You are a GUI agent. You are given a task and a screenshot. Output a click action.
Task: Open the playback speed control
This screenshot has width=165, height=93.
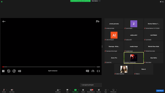93,71
